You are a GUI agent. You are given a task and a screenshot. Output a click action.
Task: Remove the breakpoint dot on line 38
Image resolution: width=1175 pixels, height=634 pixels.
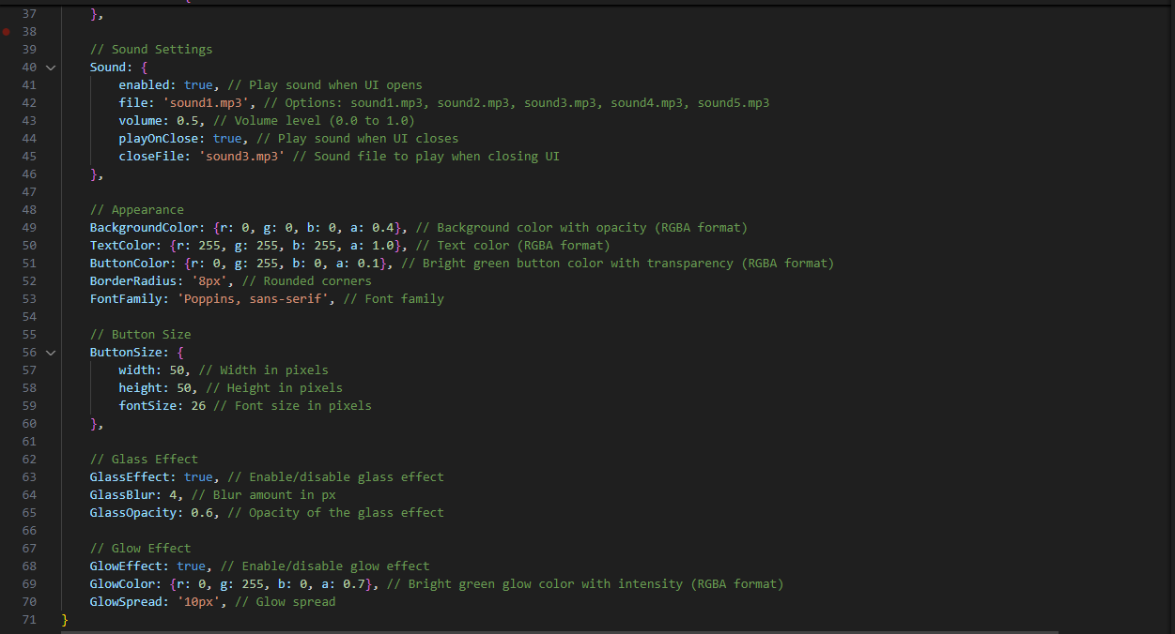pos(8,31)
